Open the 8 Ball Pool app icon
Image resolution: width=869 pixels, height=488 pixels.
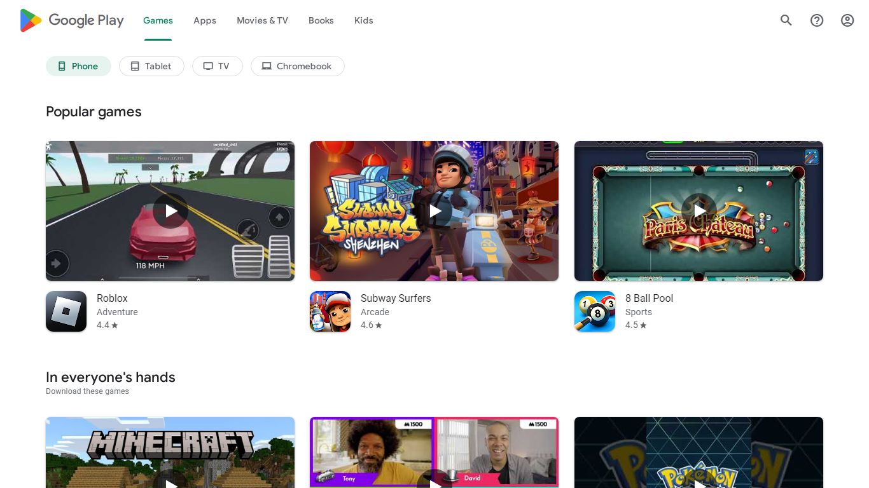[595, 311]
